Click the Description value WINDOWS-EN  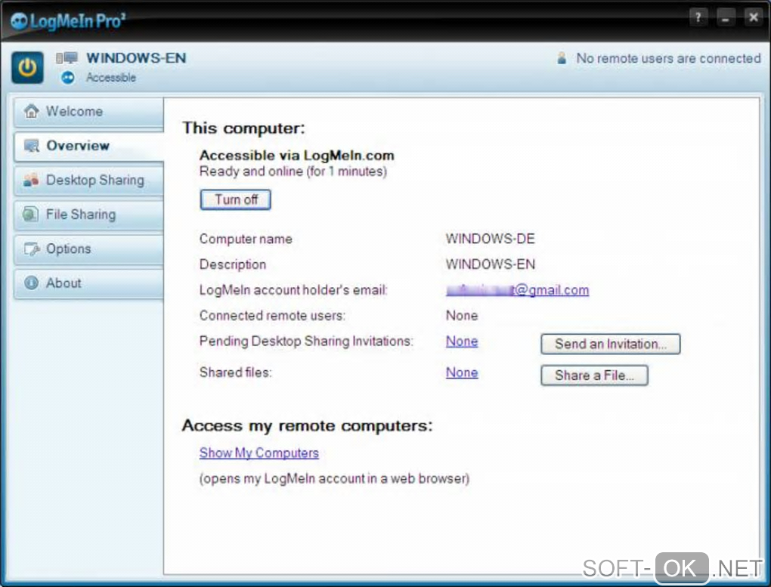491,264
